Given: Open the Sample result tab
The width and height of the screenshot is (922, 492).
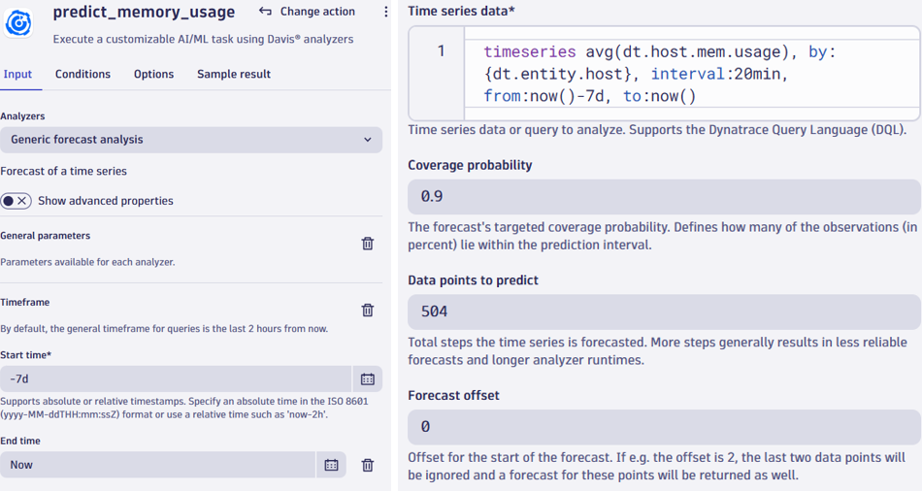Looking at the screenshot, I should (x=234, y=74).
